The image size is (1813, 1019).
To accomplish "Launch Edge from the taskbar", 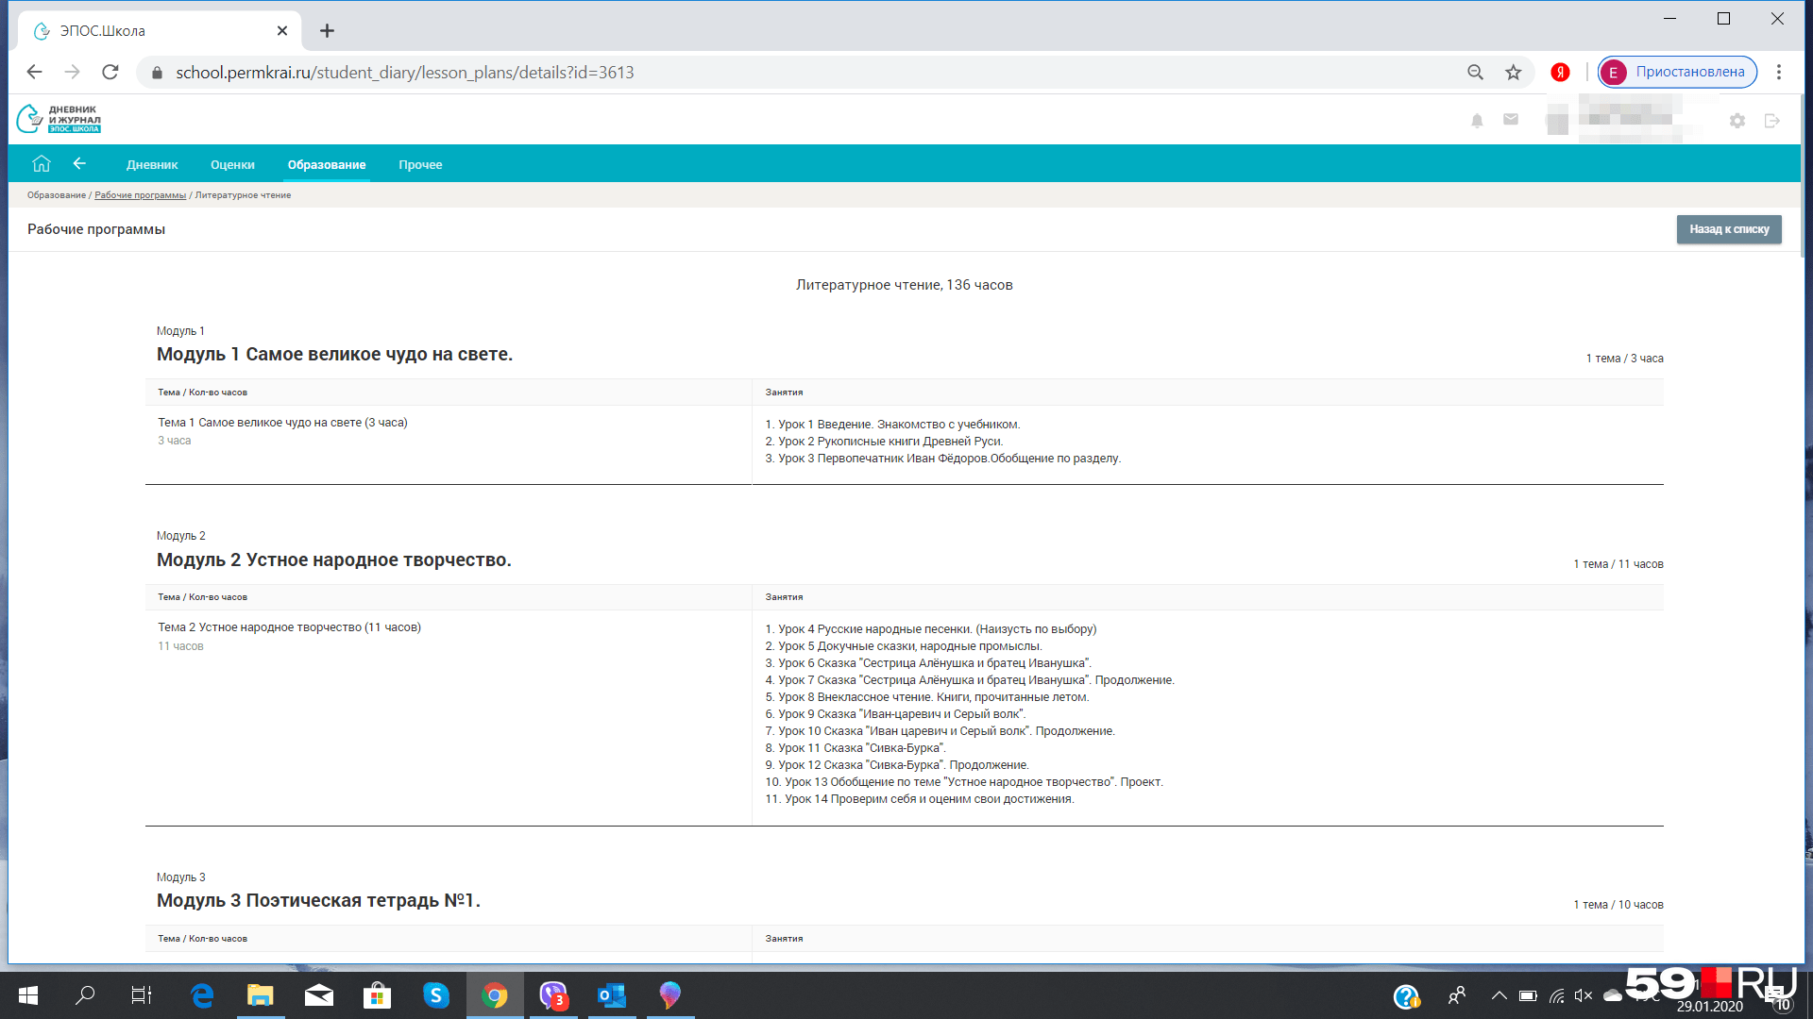I will [202, 995].
